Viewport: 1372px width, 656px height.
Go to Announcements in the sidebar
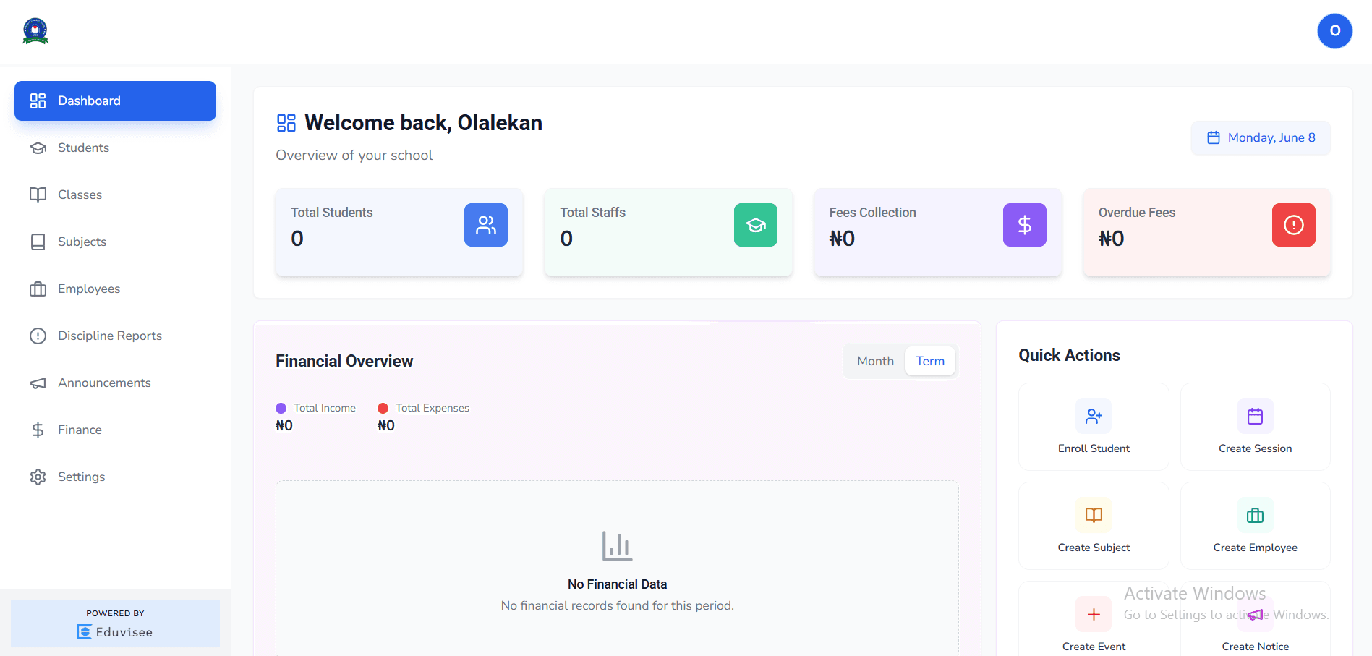pyautogui.click(x=115, y=383)
